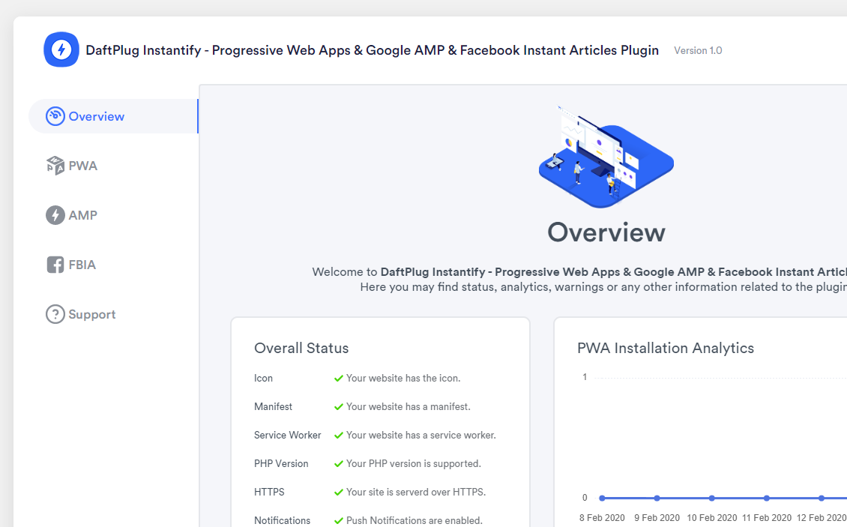The image size is (847, 527).
Task: Click the chart data point for 8 Feb 2020
Action: (x=602, y=498)
